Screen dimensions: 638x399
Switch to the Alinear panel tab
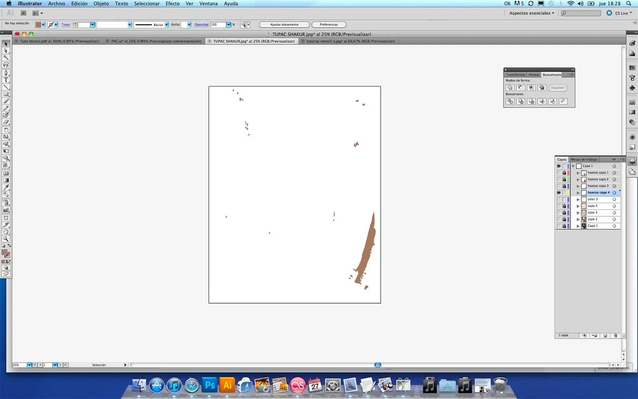534,75
